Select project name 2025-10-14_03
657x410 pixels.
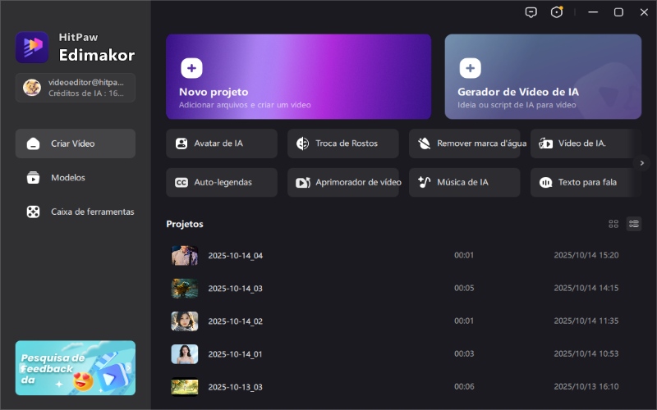click(236, 289)
